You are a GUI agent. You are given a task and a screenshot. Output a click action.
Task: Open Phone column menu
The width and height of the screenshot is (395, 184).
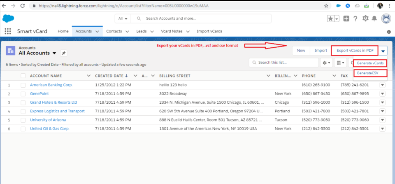pyautogui.click(x=334, y=76)
